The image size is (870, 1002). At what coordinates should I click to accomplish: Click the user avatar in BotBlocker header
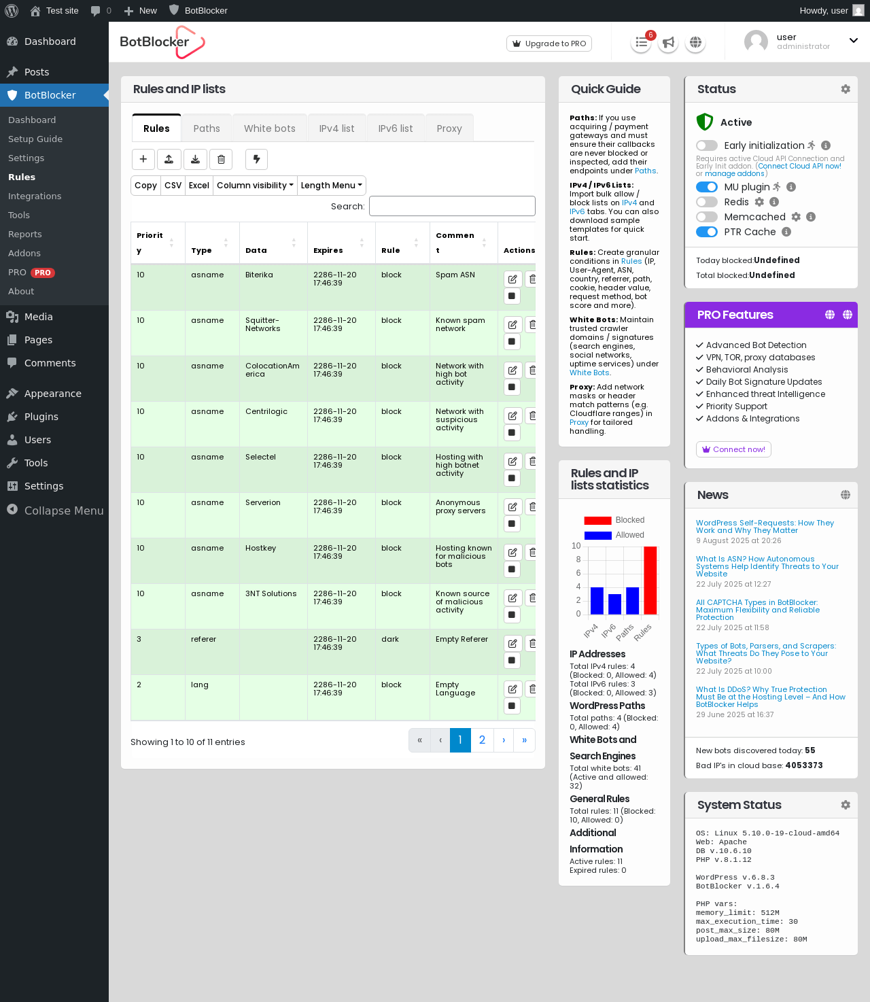click(756, 41)
